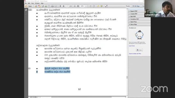
Task: Print the document using printer icon
Action: (x=52, y=6)
